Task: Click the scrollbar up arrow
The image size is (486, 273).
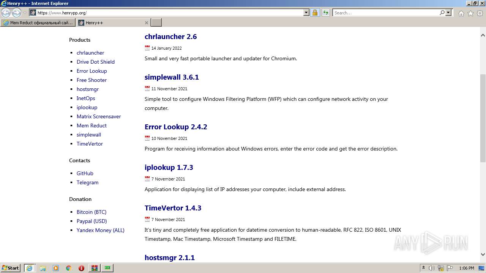Action: coord(483,35)
